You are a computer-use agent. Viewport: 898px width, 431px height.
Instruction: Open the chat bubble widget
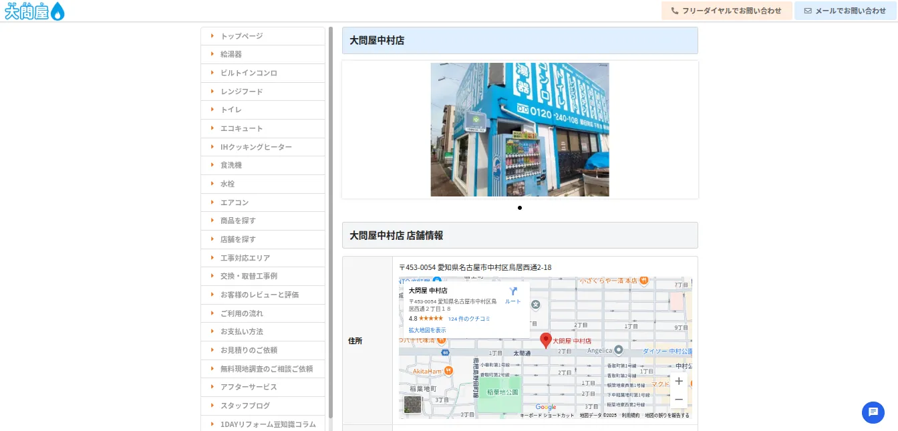pos(873,412)
